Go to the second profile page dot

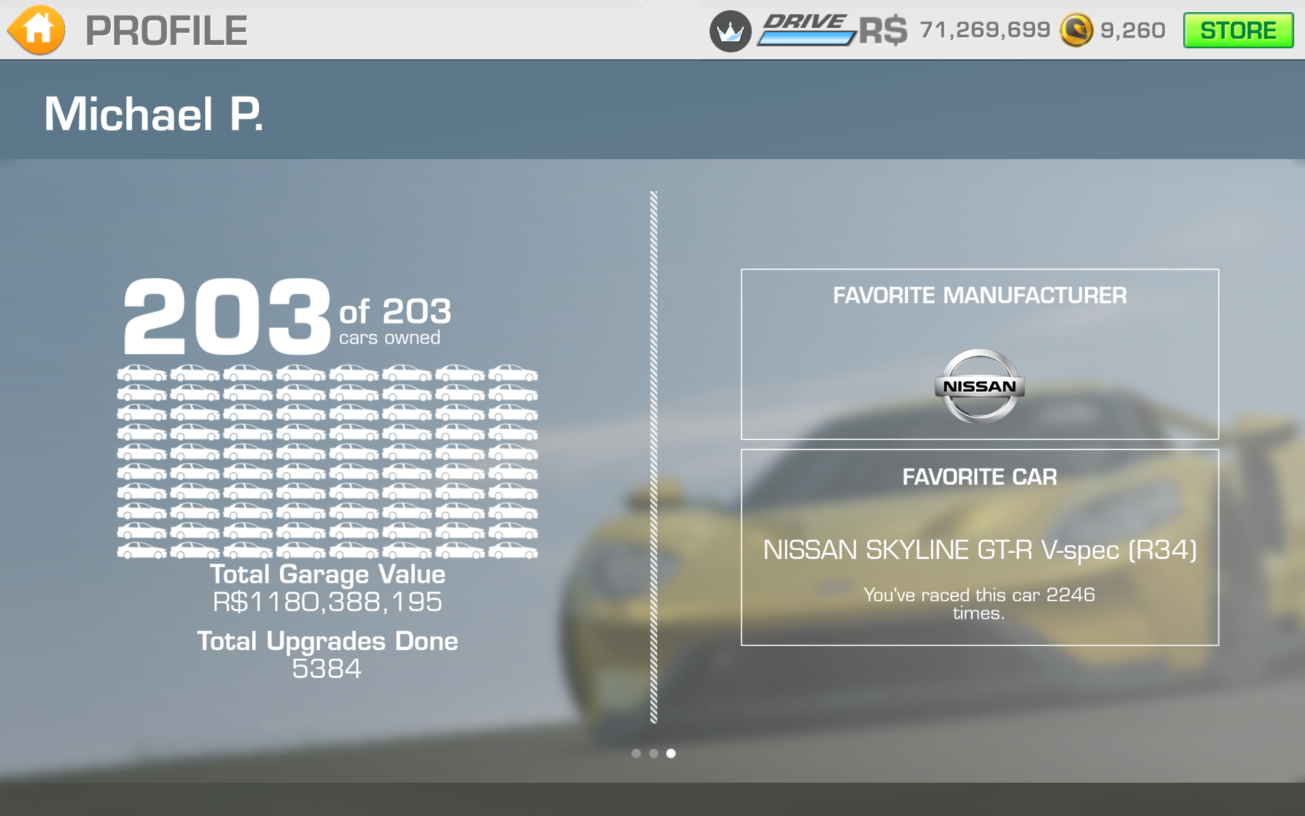coord(654,753)
